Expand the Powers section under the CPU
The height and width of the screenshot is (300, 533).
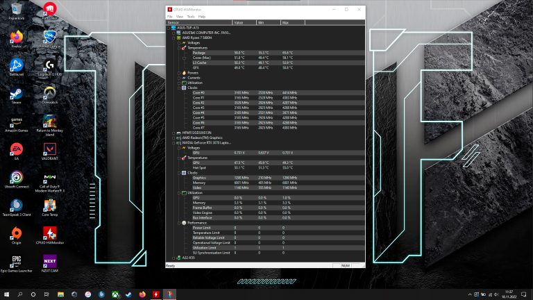pyautogui.click(x=178, y=72)
